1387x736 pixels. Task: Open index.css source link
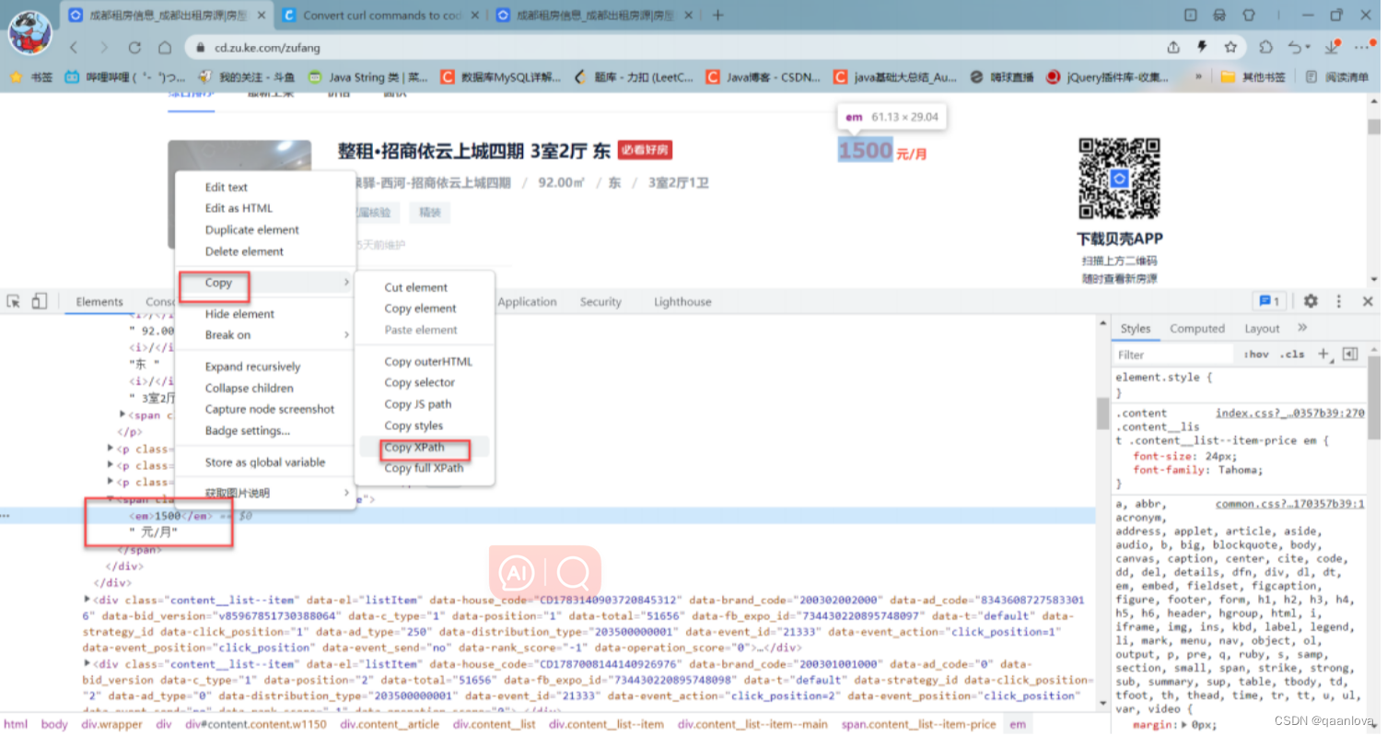[1289, 414]
